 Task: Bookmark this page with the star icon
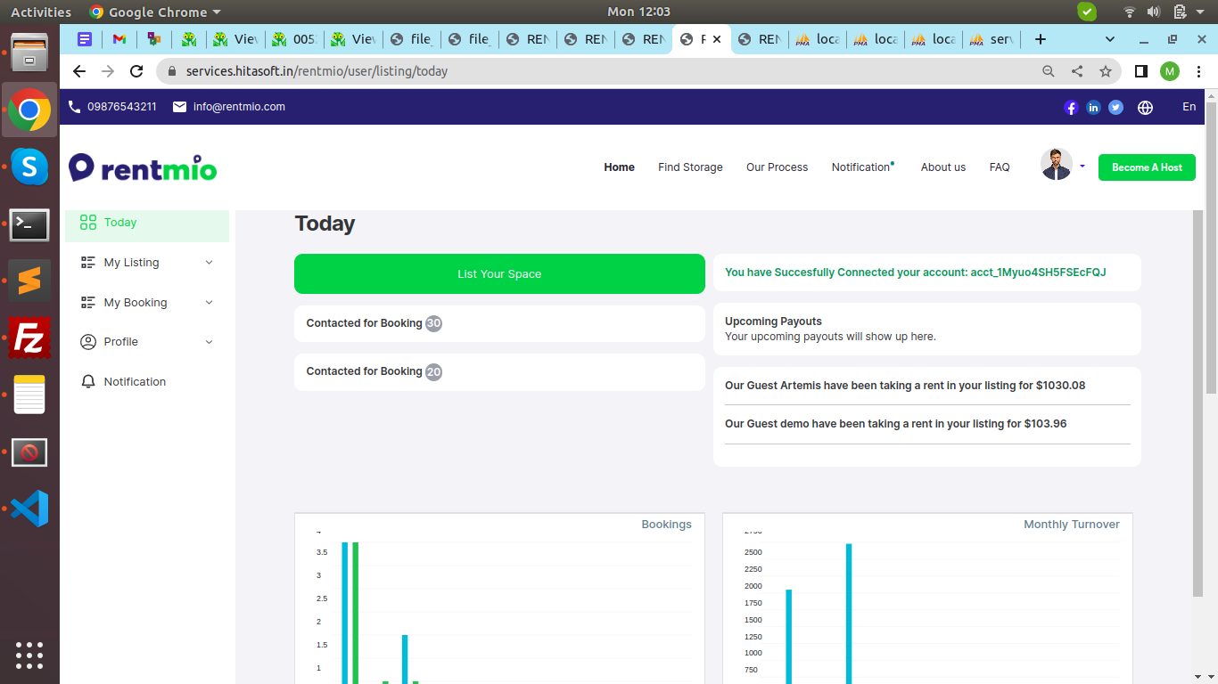1106,71
